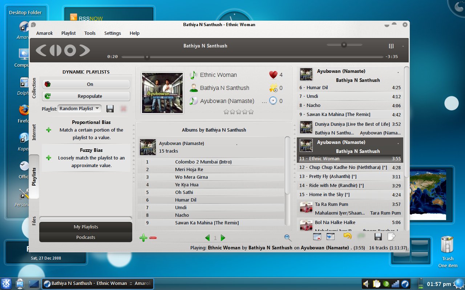The height and width of the screenshot is (290, 465).
Task: Open the KDE application launcher menu
Action: click(x=6, y=283)
